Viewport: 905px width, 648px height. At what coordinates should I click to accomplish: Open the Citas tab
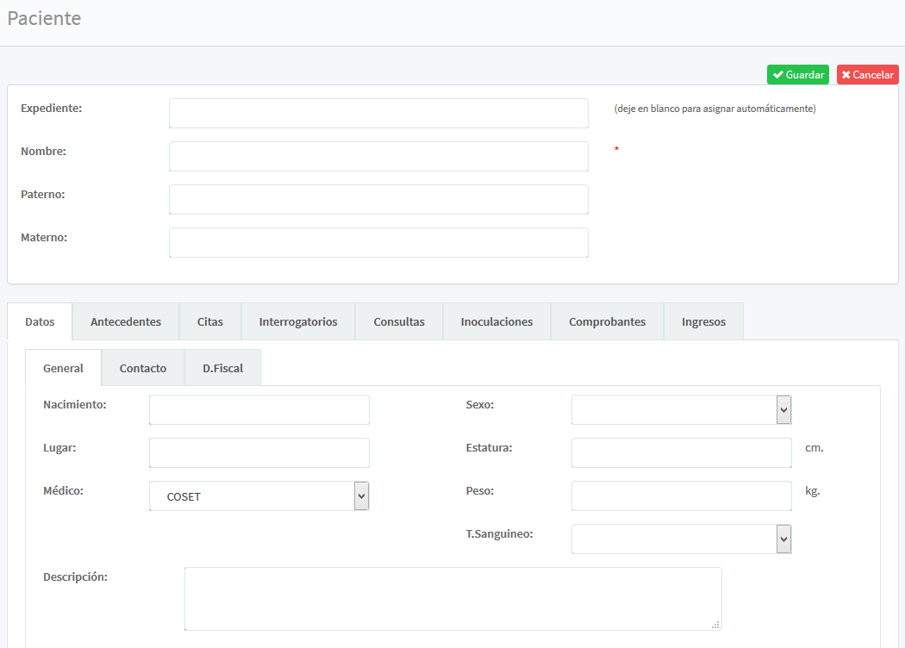pyautogui.click(x=209, y=321)
